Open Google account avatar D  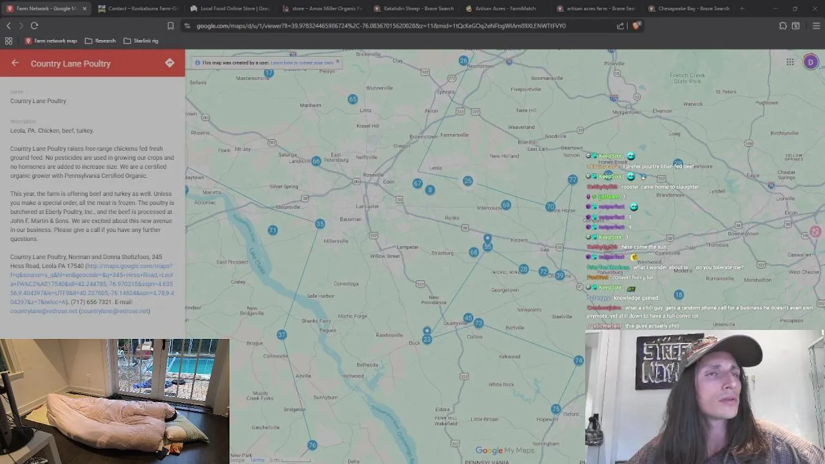click(x=811, y=62)
